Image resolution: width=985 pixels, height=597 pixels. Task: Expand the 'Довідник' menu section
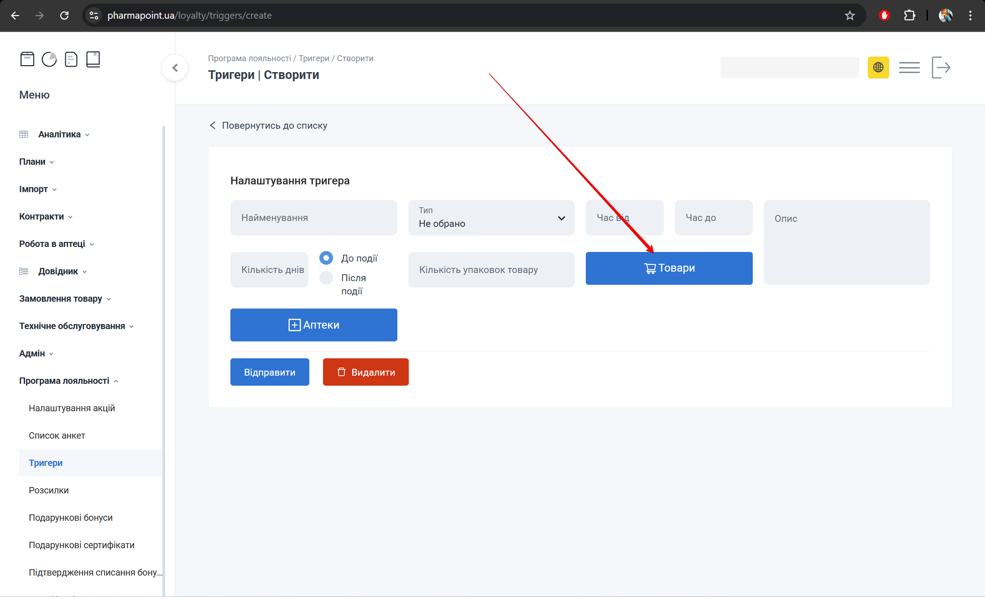tap(58, 271)
